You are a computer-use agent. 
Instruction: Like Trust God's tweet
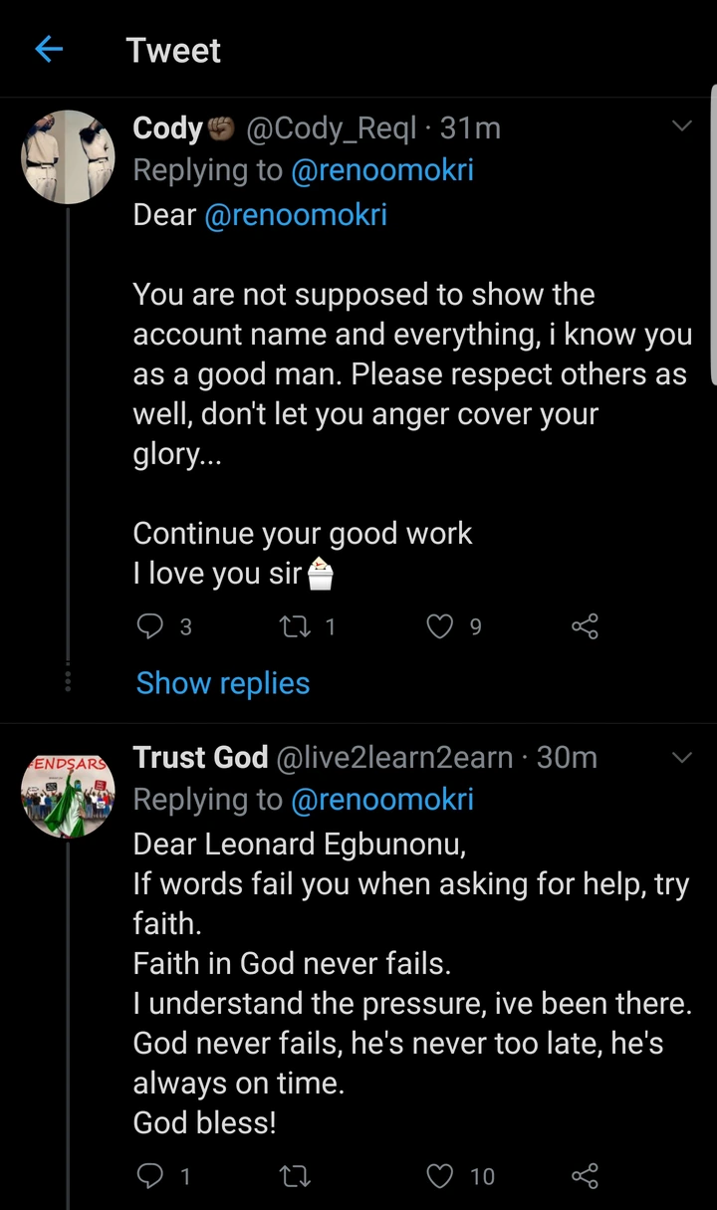pos(440,1176)
